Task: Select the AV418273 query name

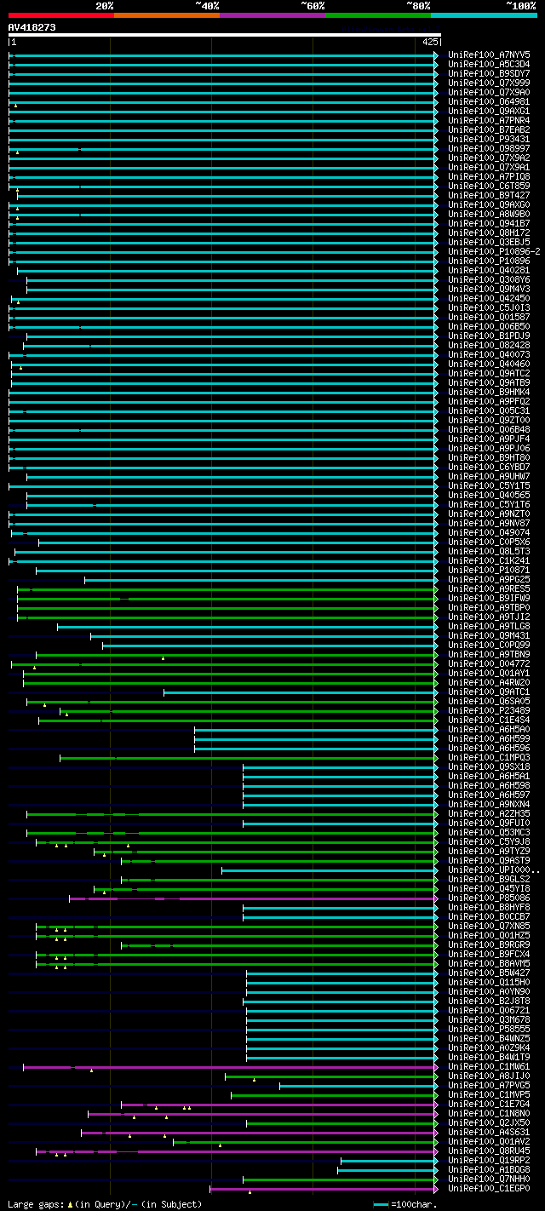Action: pyautogui.click(x=32, y=27)
